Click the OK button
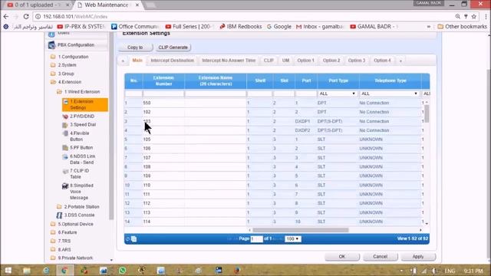This screenshot has height=276, width=491. point(342,257)
